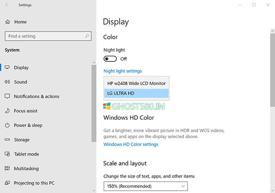Click the Home house icon
Viewport: 275px width, 193px height.
point(7,22)
